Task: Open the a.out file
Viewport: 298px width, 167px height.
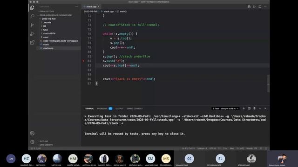Action: 46,37
